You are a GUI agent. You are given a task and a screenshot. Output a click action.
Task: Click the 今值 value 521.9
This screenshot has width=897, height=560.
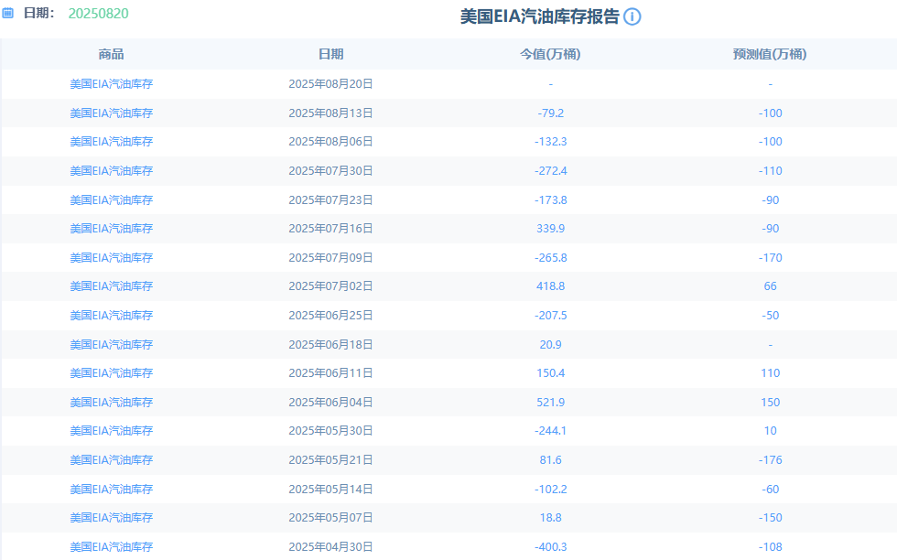pos(551,403)
